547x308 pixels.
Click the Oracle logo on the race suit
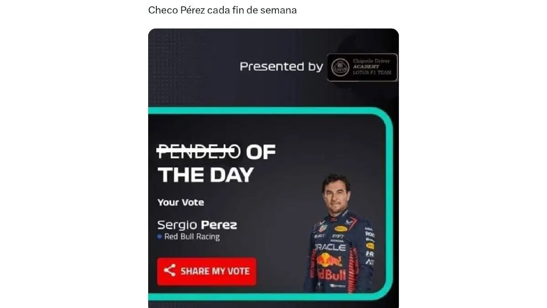click(331, 247)
